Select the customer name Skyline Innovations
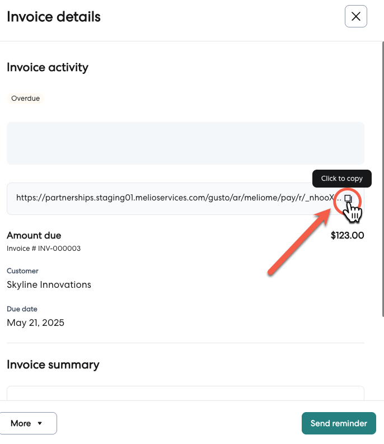This screenshot has width=384, height=444. 49,284
